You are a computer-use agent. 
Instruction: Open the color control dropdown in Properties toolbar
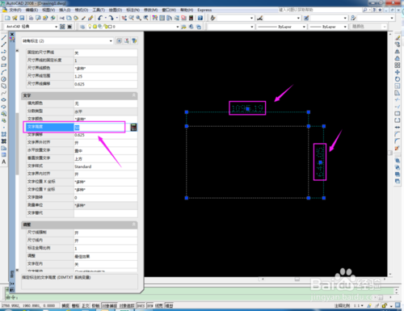251,27
